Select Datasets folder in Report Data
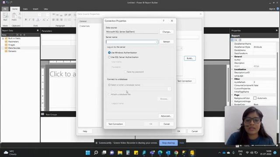 tap(12, 51)
